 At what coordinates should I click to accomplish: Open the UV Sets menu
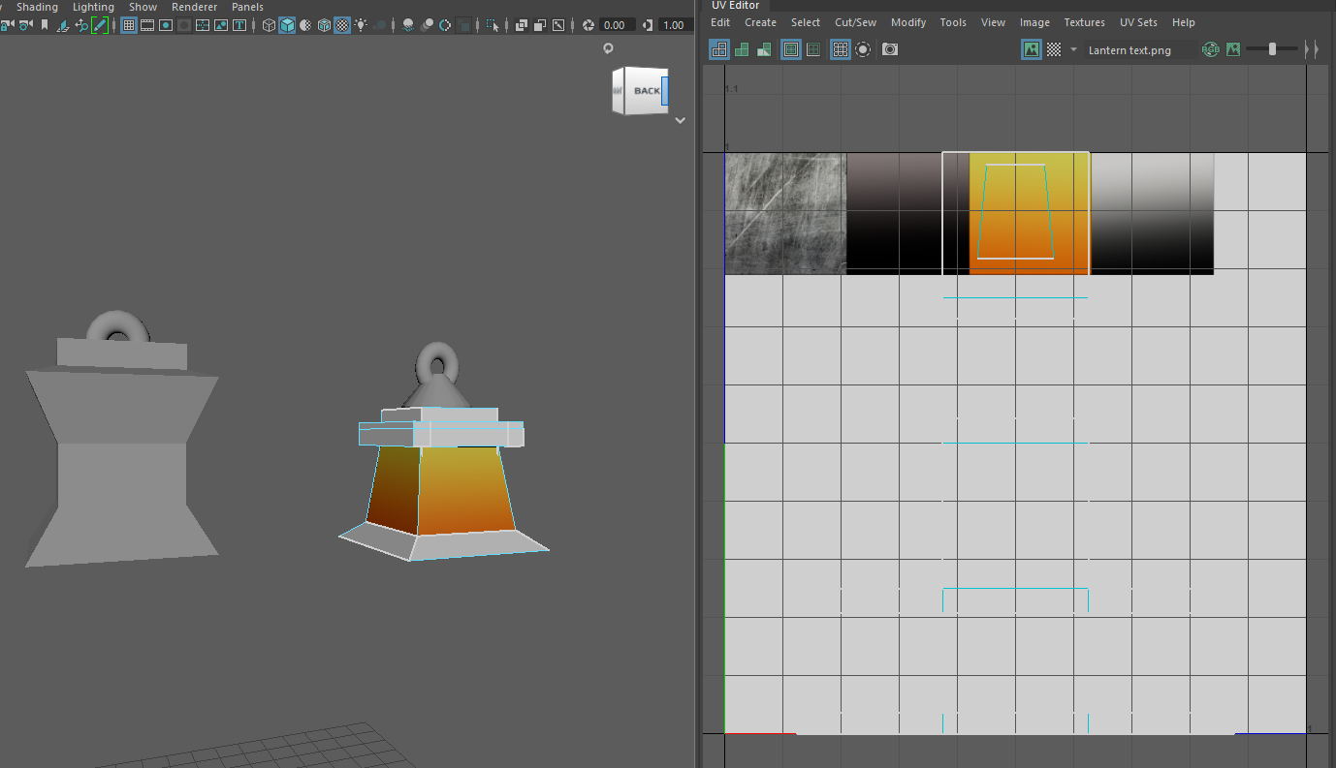[x=1138, y=22]
